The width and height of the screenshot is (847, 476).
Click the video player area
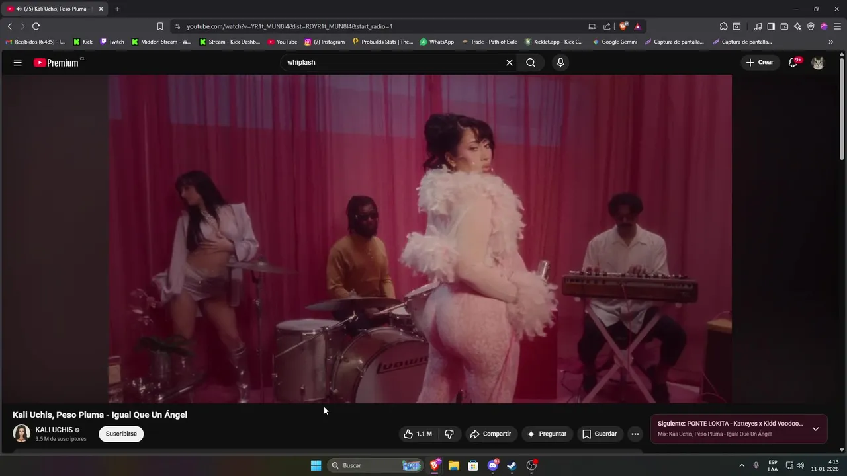(420, 239)
